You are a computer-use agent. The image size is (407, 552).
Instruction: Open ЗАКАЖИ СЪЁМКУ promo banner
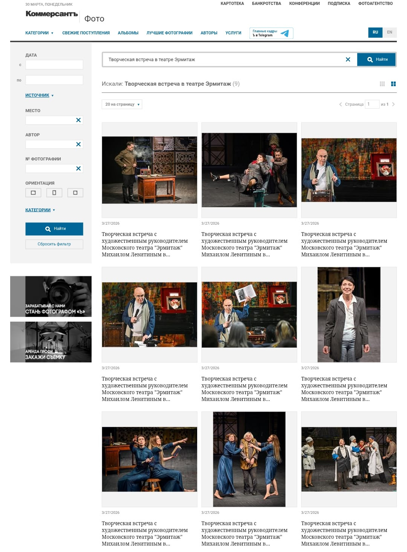pyautogui.click(x=51, y=342)
